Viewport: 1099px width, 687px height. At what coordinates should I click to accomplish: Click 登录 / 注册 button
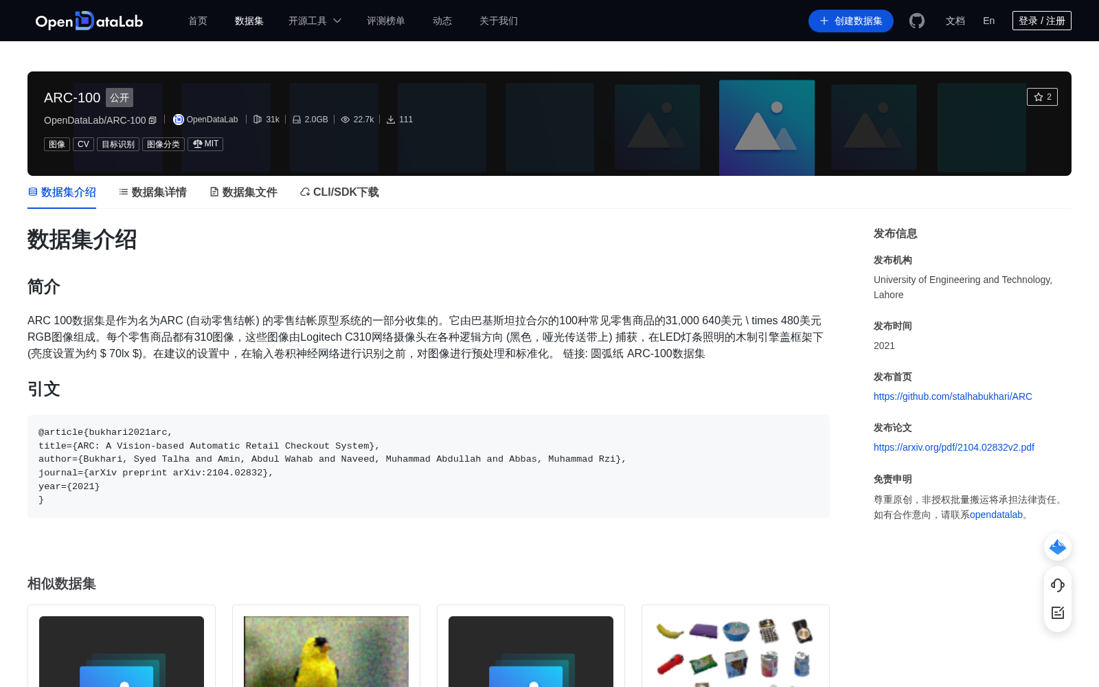pos(1042,21)
